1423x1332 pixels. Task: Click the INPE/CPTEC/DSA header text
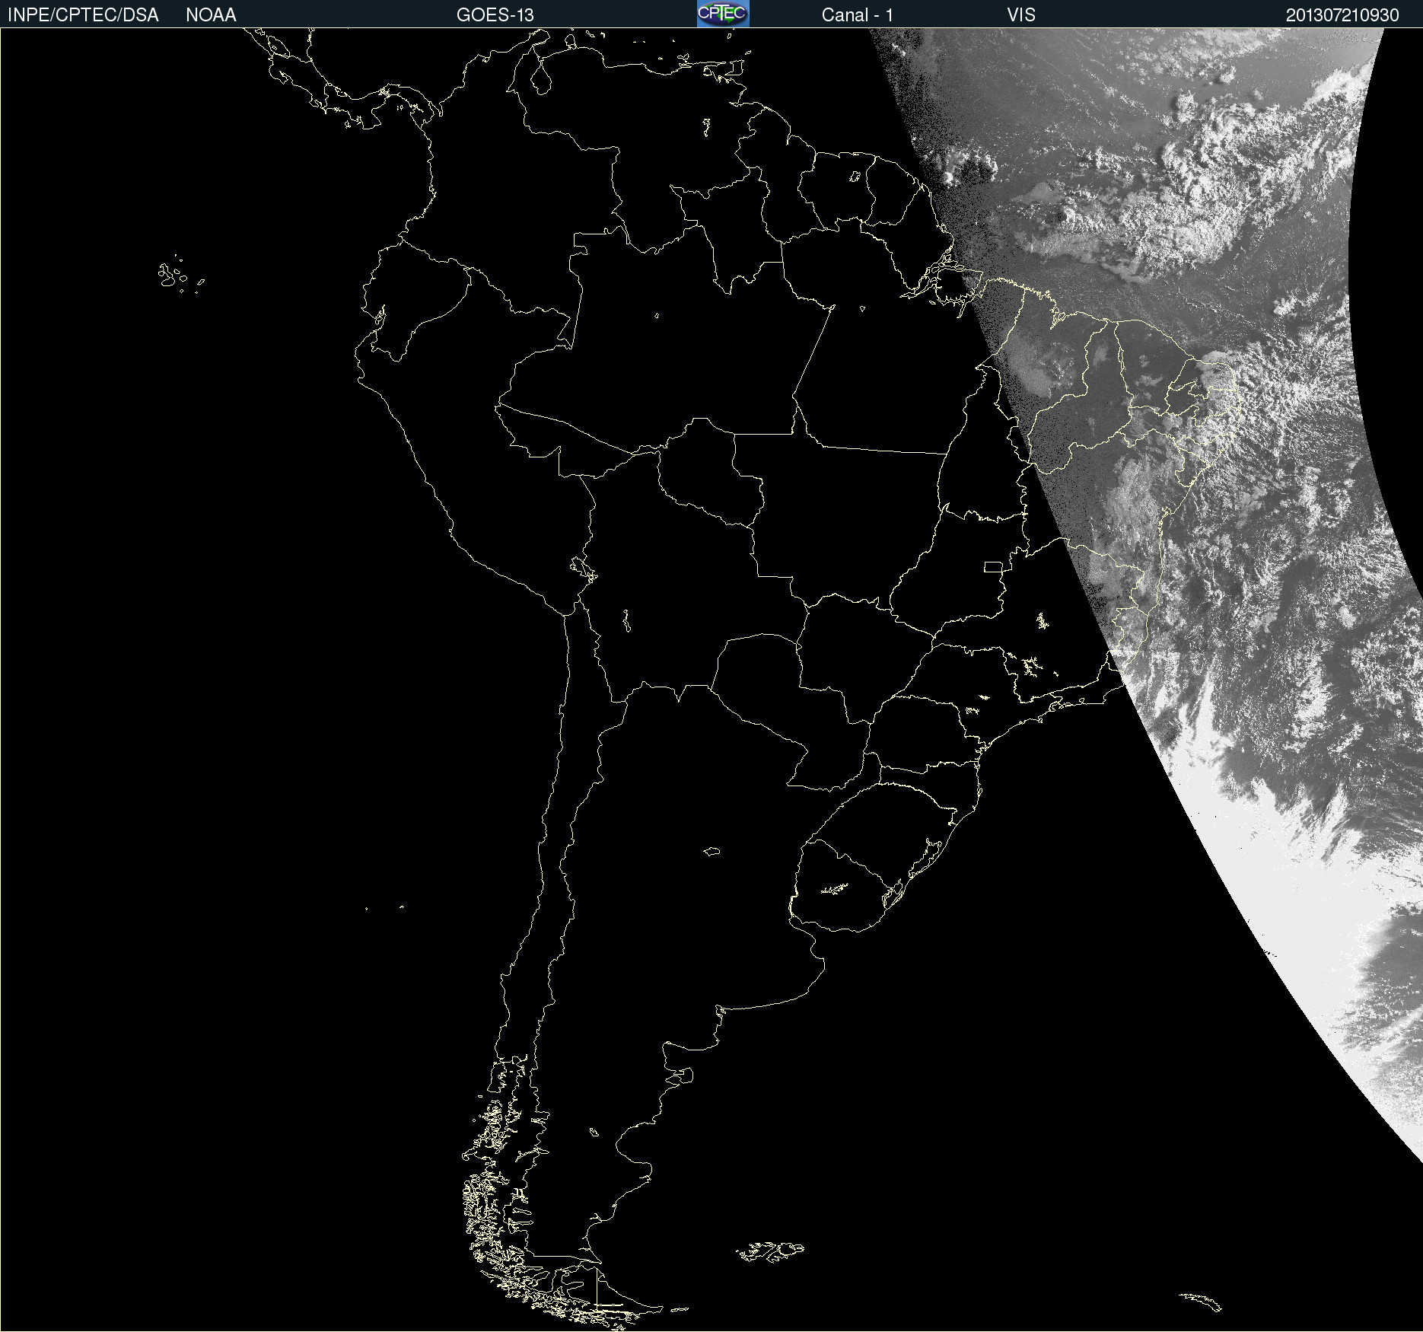point(83,15)
